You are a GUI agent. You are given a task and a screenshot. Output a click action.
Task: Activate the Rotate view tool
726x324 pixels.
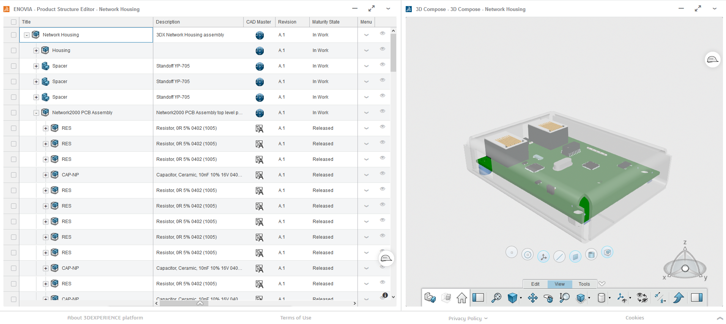point(548,298)
